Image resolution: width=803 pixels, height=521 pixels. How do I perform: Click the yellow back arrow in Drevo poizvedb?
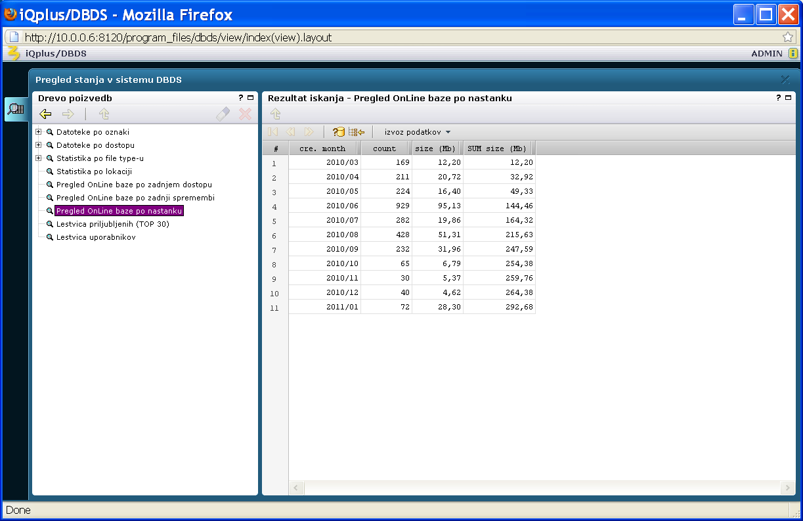click(46, 114)
